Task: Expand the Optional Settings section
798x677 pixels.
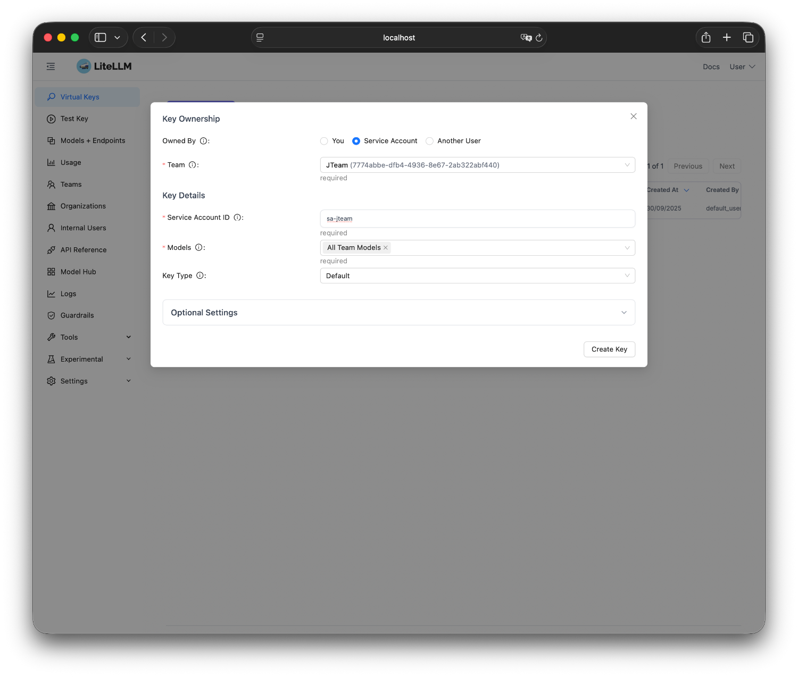Action: click(398, 313)
